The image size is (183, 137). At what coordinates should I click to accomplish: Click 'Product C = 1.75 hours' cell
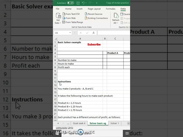pos(80,110)
